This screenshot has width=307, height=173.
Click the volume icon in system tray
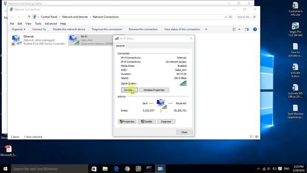269,169
